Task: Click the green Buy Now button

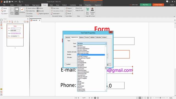Action: point(145,5)
